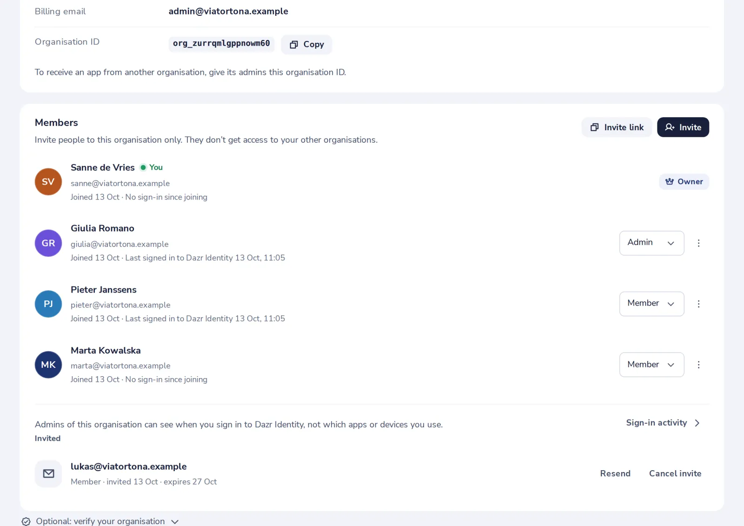Open Marta Kowalska's Member role dropdown
Viewport: 744px width, 526px height.
651,365
